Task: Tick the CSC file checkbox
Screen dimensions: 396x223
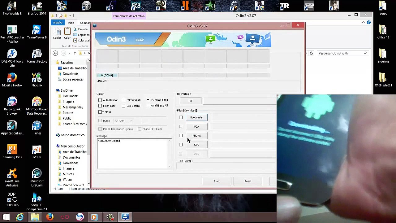Action: (x=181, y=145)
